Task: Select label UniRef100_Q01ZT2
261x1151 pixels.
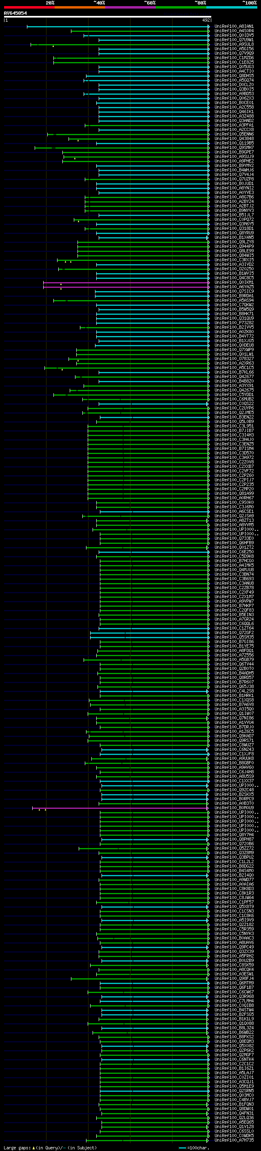Action: [234, 548]
